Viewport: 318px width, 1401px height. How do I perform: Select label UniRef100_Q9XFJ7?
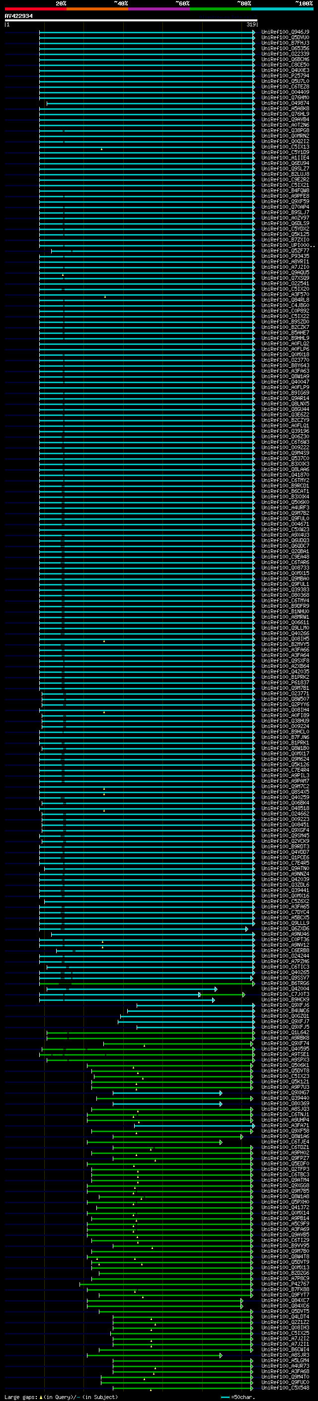(285, 1021)
